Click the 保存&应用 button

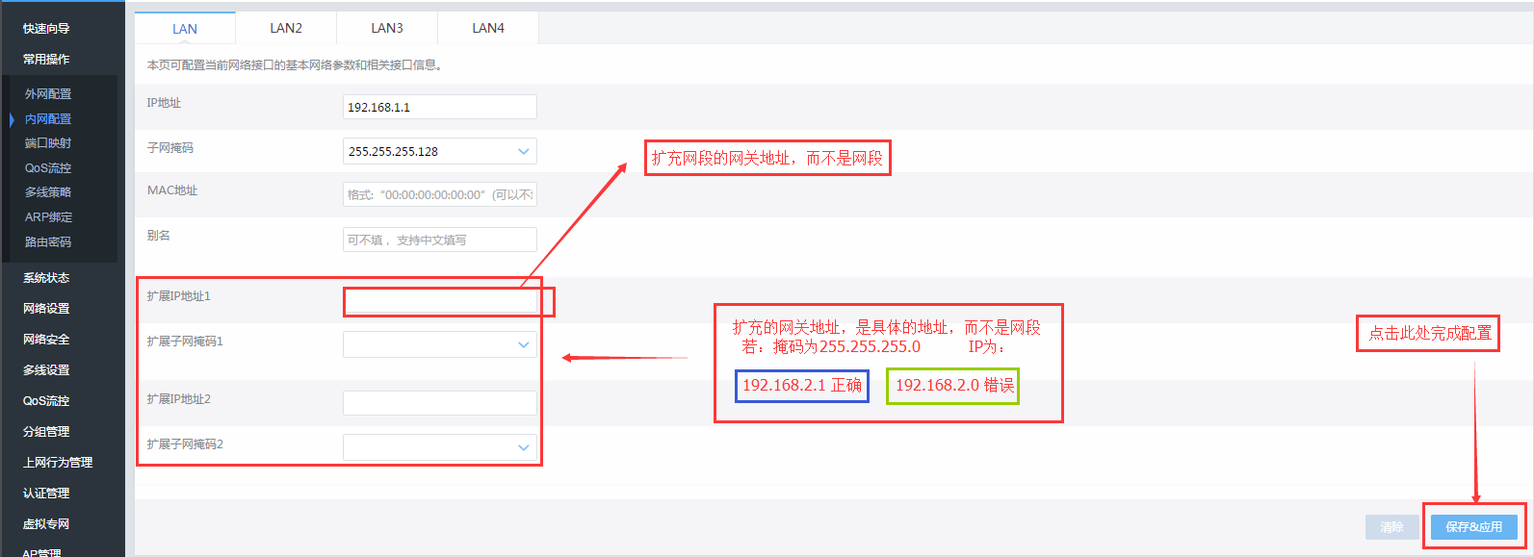[x=1473, y=527]
